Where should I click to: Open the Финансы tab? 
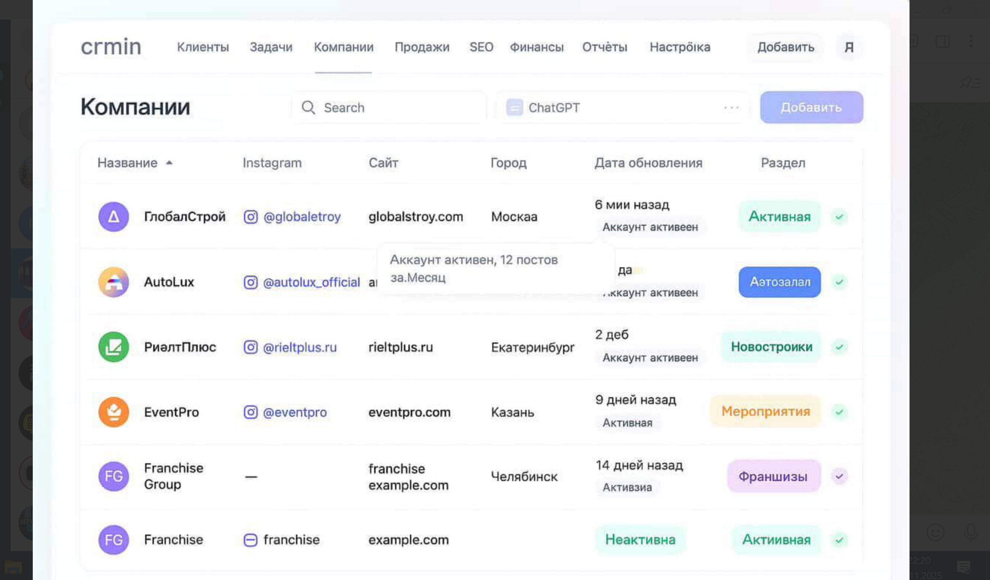[537, 47]
